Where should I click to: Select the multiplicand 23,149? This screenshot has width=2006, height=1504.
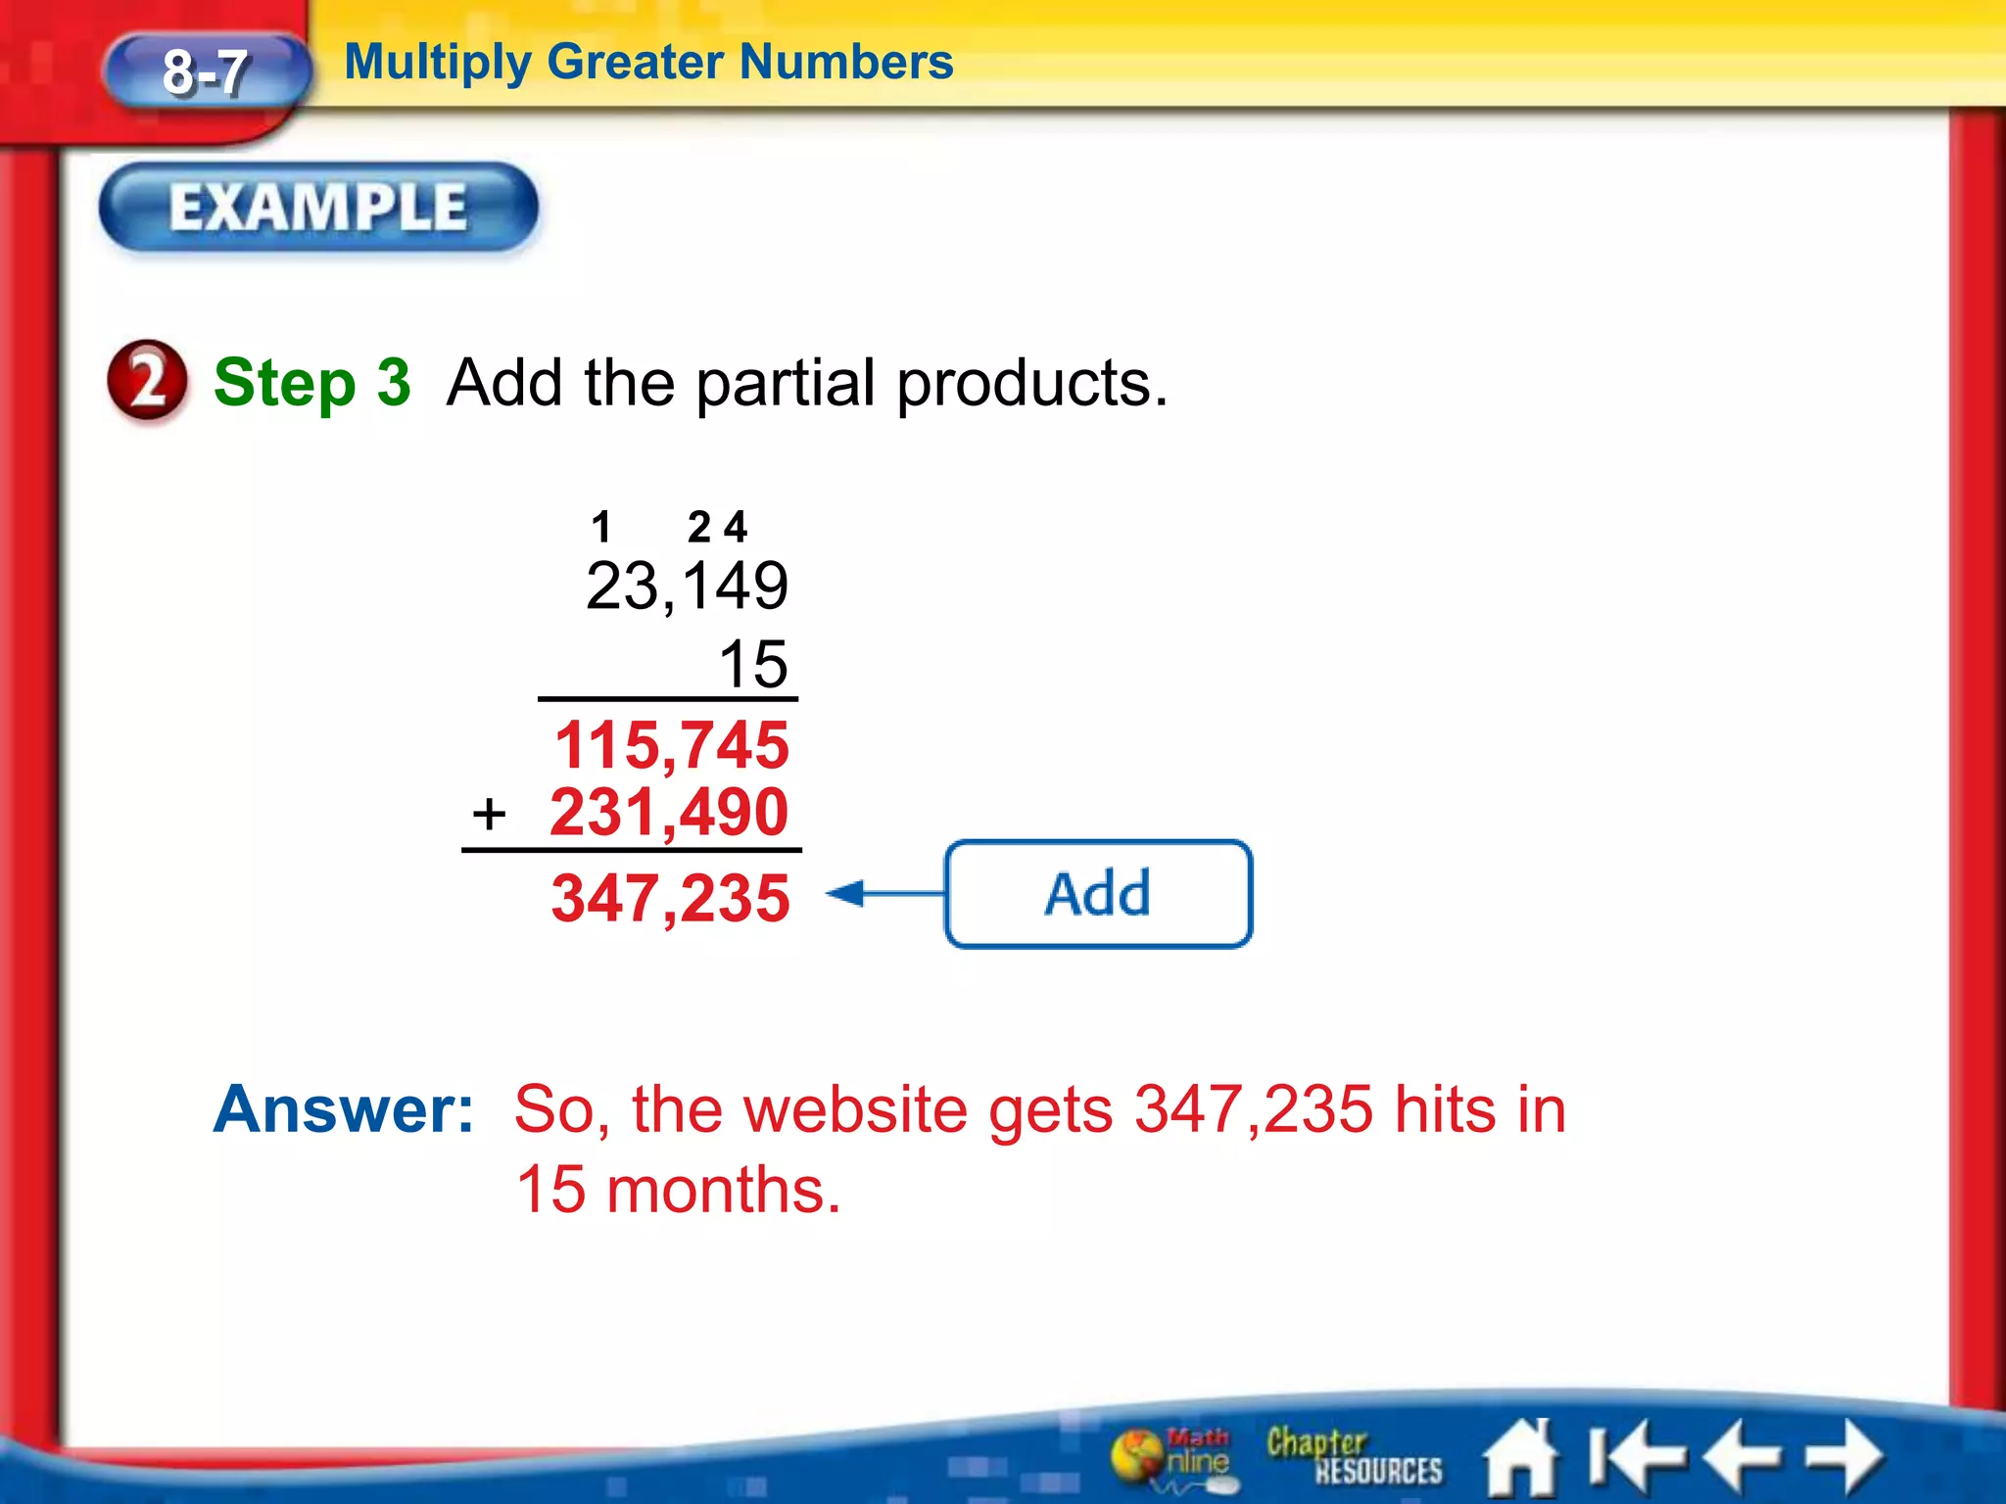pos(687,587)
